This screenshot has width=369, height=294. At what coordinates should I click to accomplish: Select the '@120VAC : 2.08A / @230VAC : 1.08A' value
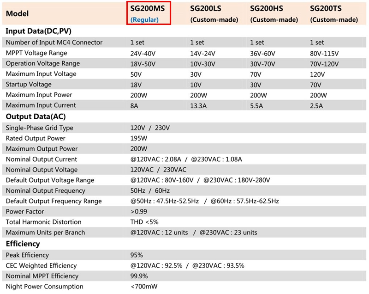coord(186,159)
